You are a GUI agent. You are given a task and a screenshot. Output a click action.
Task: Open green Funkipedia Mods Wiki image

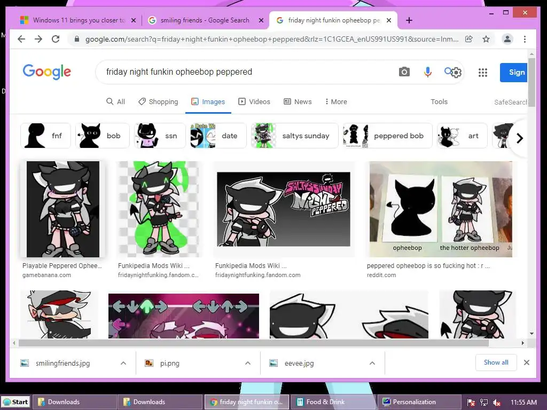159,209
